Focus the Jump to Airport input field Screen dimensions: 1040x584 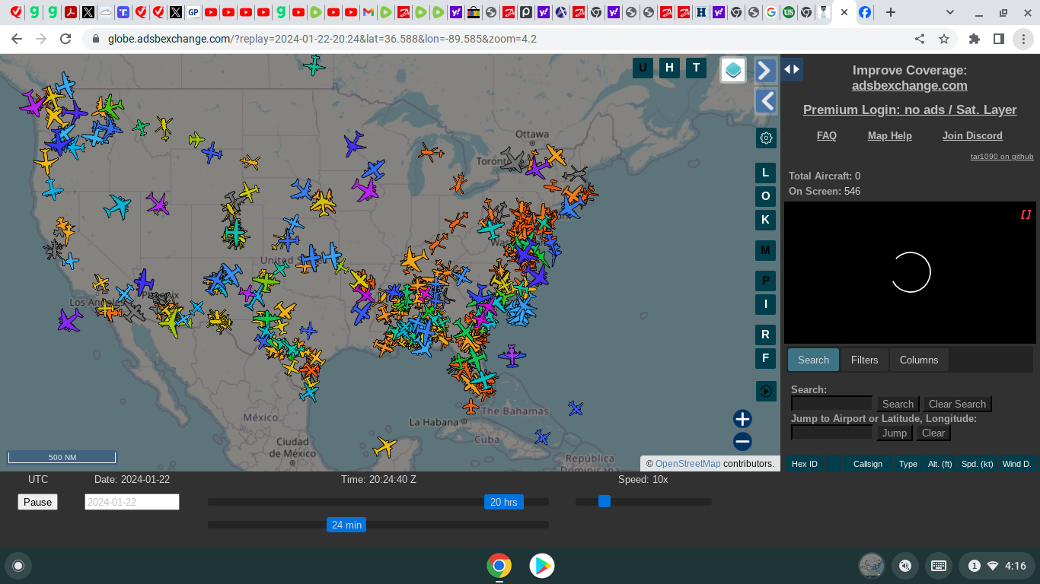831,433
